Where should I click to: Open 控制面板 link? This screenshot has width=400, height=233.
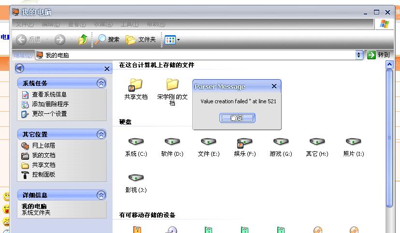tap(43, 175)
